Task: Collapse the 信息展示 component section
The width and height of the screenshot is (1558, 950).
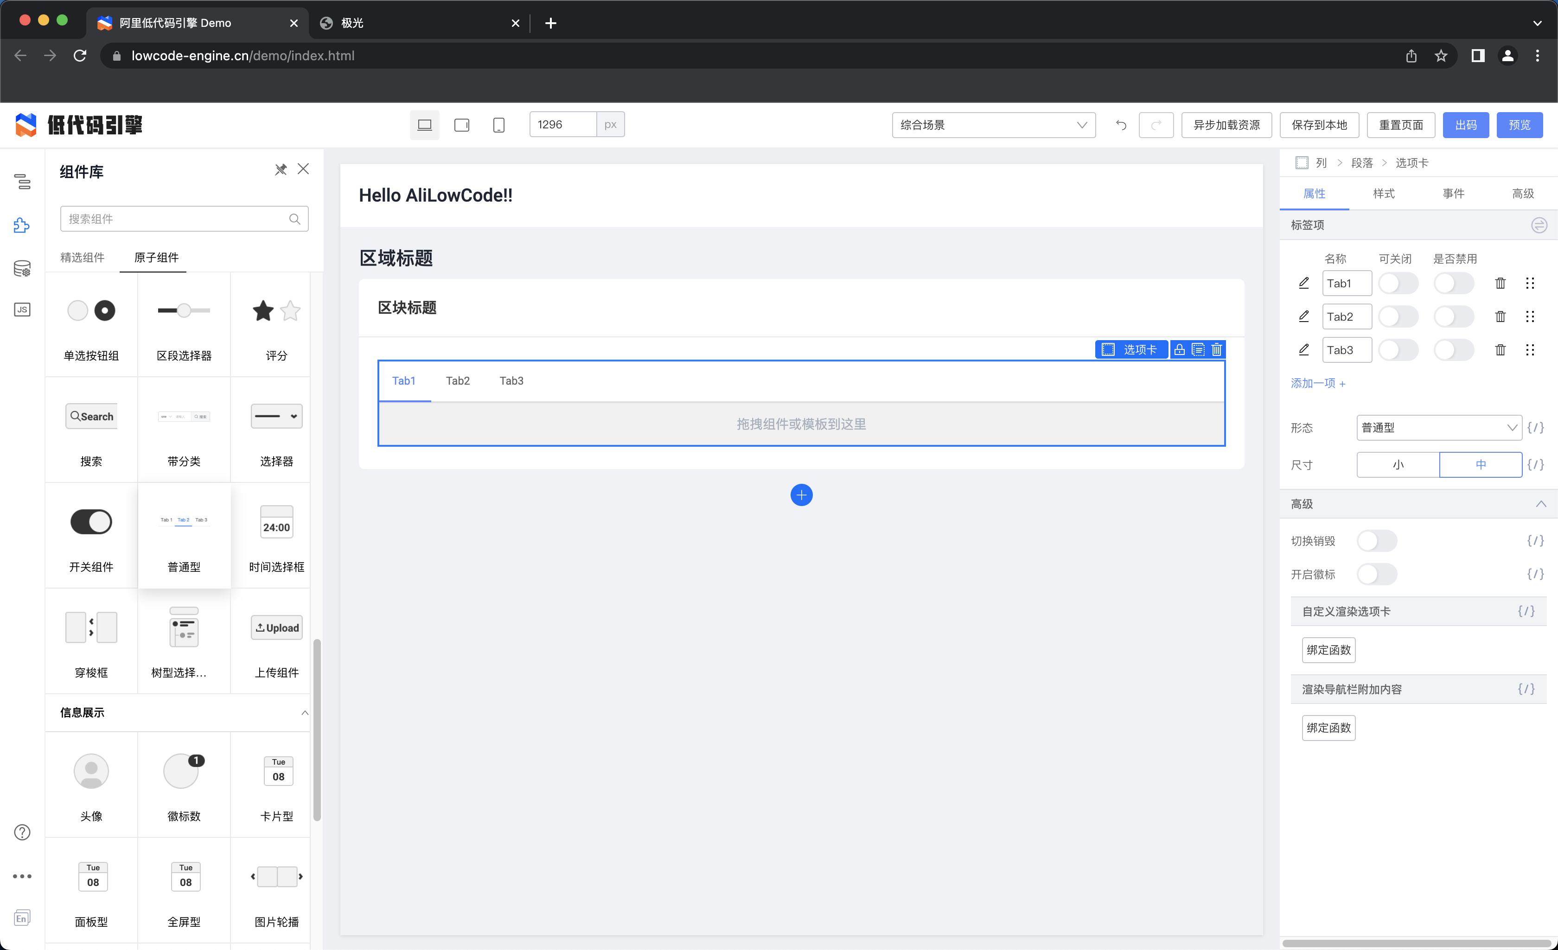Action: tap(305, 713)
